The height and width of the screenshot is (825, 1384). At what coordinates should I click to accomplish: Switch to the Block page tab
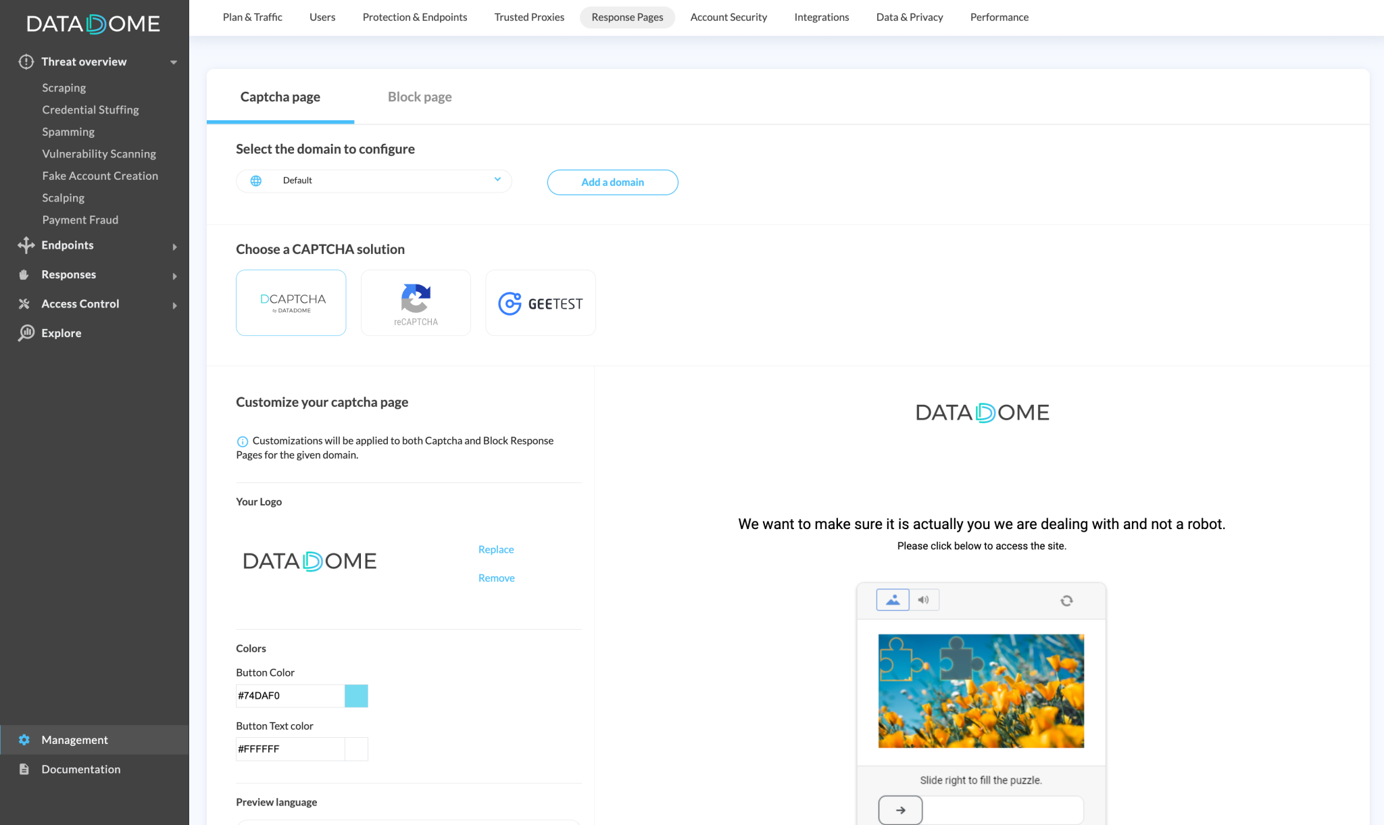(419, 97)
